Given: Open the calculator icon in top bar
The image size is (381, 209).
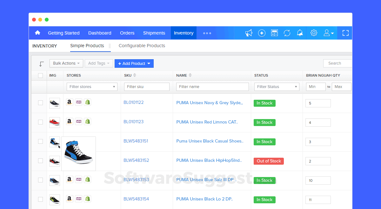Looking at the screenshot, I should point(274,33).
